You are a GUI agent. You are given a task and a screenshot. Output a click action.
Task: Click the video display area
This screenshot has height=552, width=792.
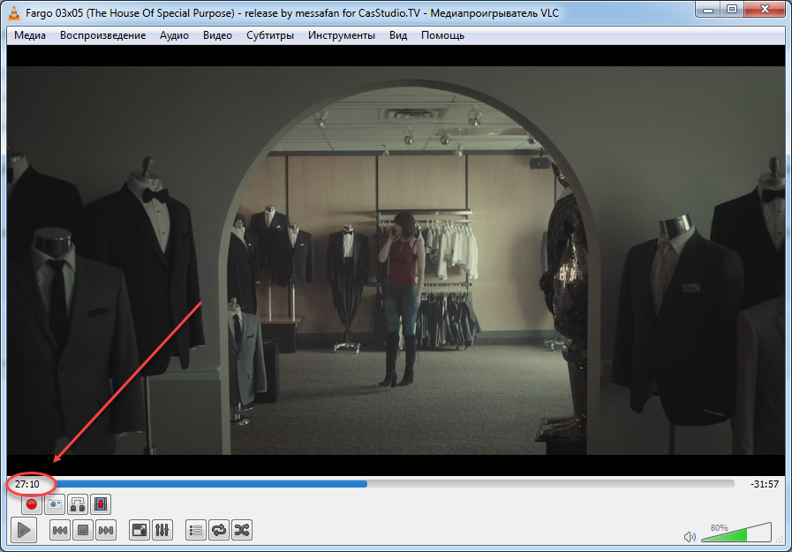point(396,260)
